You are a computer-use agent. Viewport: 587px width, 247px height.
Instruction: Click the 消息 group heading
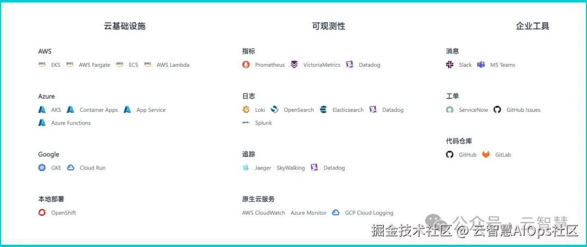[452, 51]
